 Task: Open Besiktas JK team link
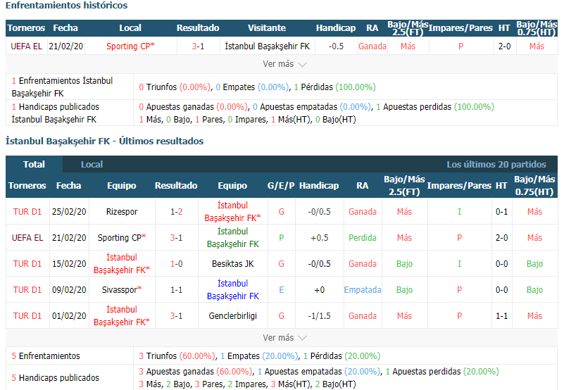point(233,264)
